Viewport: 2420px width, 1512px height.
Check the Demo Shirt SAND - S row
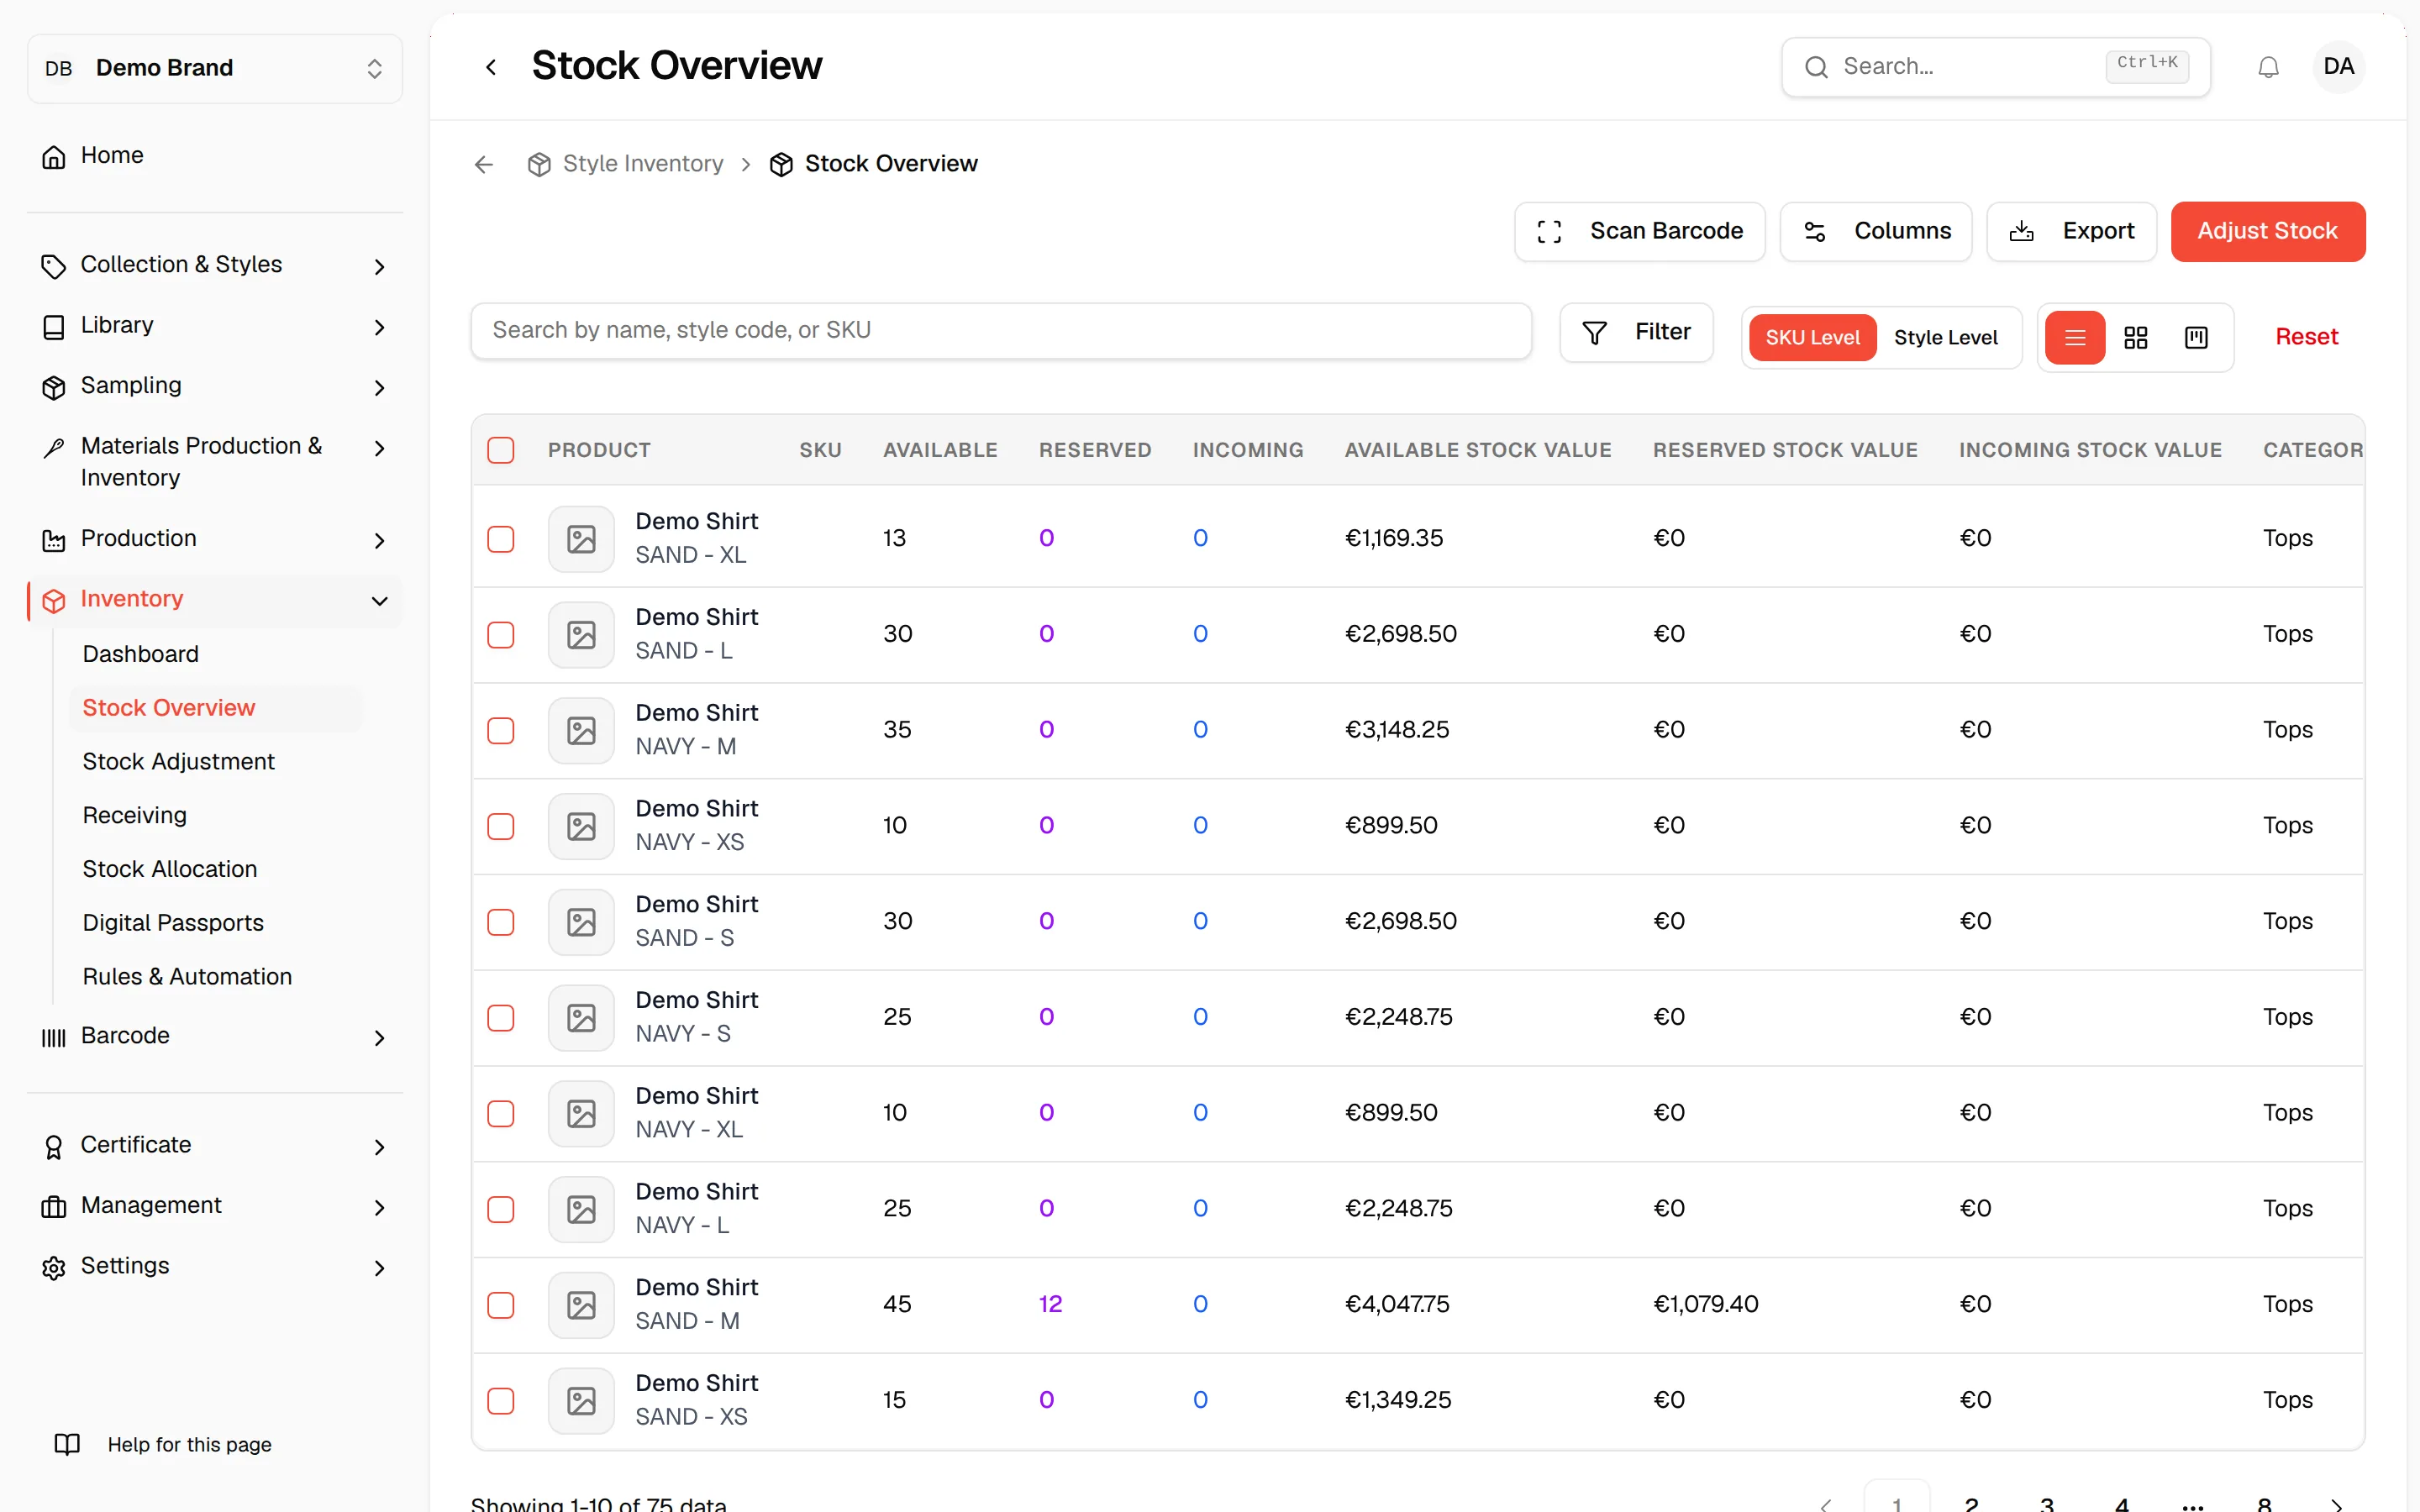pyautogui.click(x=501, y=922)
